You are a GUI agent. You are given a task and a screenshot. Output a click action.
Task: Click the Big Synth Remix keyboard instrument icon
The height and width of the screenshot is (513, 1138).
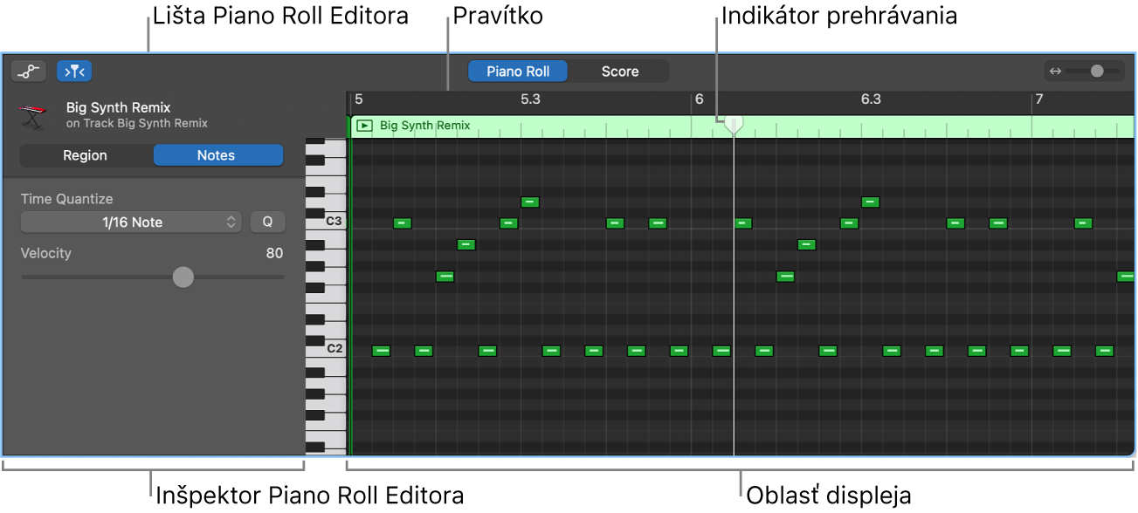[x=33, y=114]
